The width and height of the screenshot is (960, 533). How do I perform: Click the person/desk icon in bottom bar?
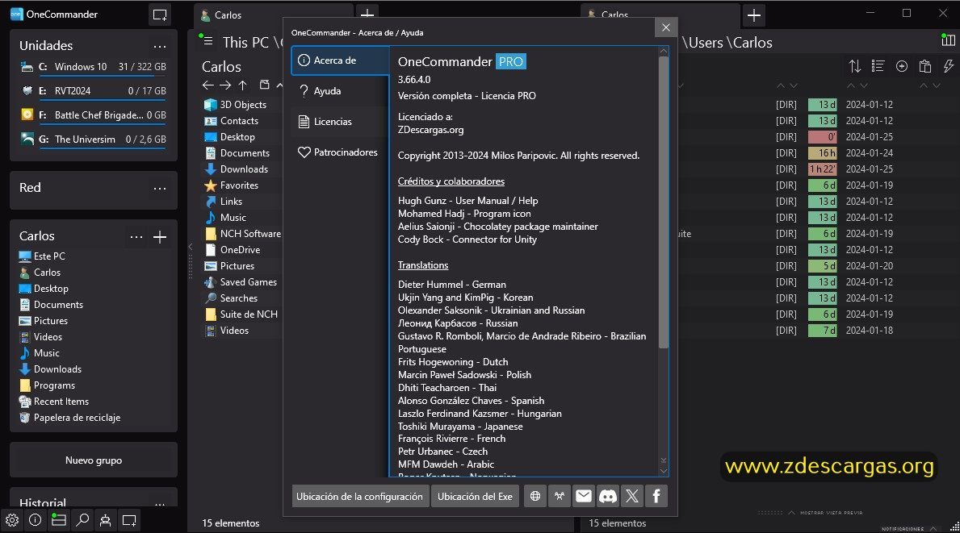point(105,520)
